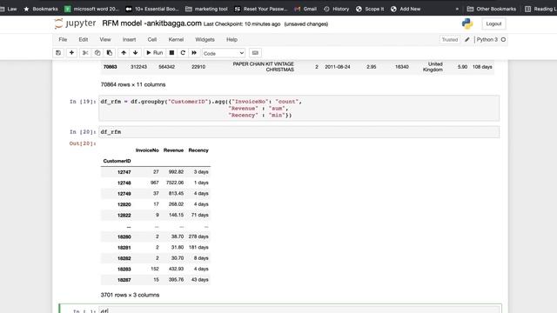
Task: Cut selected cells with scissors icon
Action: coord(85,53)
